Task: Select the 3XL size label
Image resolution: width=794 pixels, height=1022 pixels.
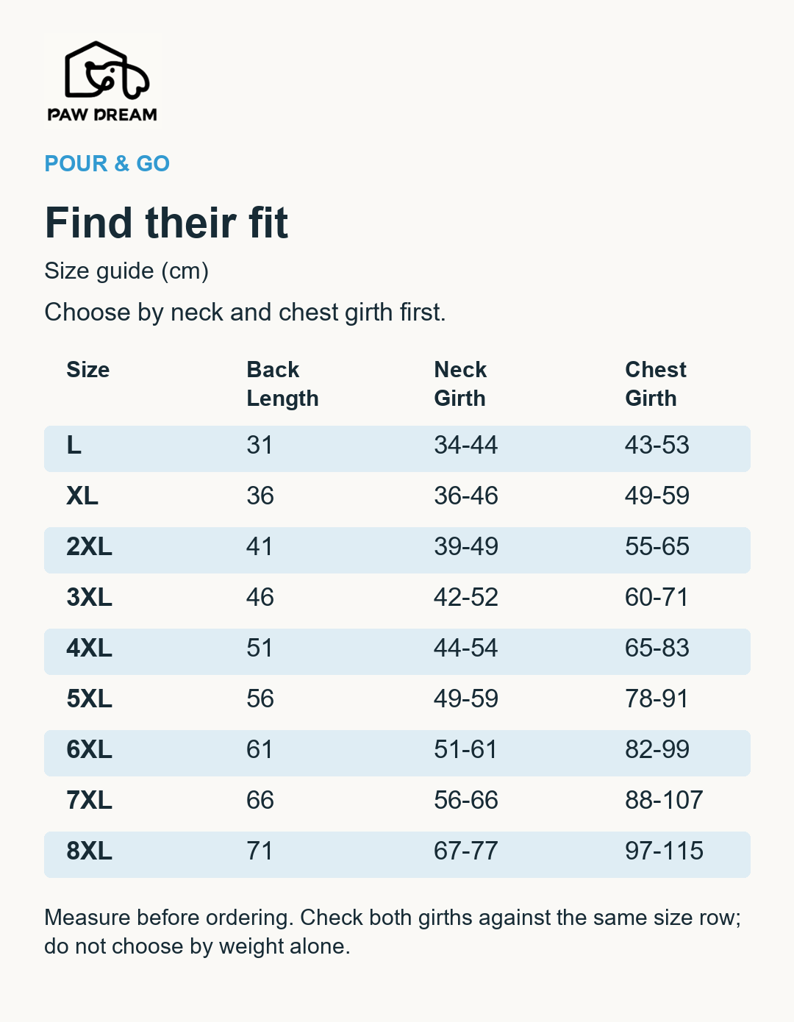Action: (90, 598)
